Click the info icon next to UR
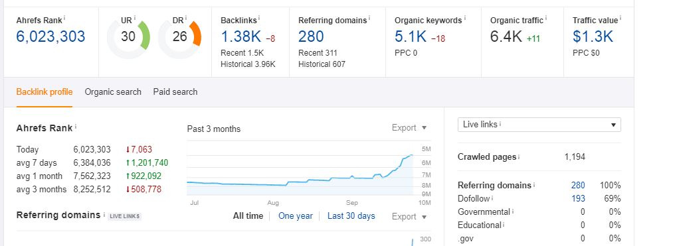This screenshot has width=673, height=246. pyautogui.click(x=134, y=19)
